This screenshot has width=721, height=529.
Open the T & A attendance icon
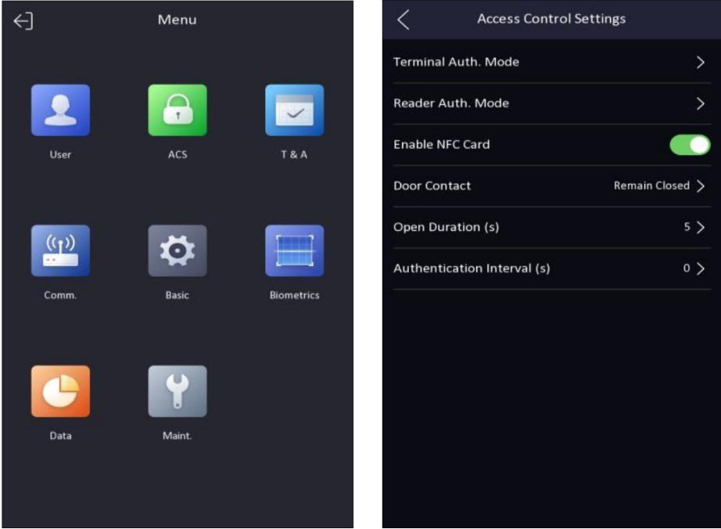[x=294, y=110]
